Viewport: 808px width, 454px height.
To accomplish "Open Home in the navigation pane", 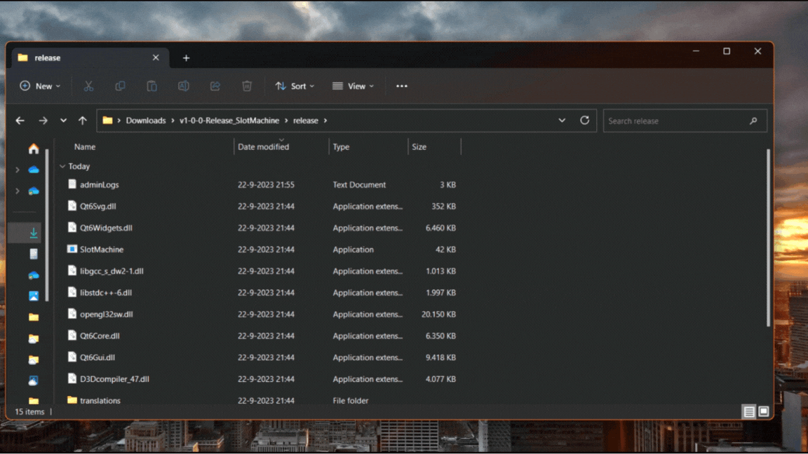I will pyautogui.click(x=34, y=149).
